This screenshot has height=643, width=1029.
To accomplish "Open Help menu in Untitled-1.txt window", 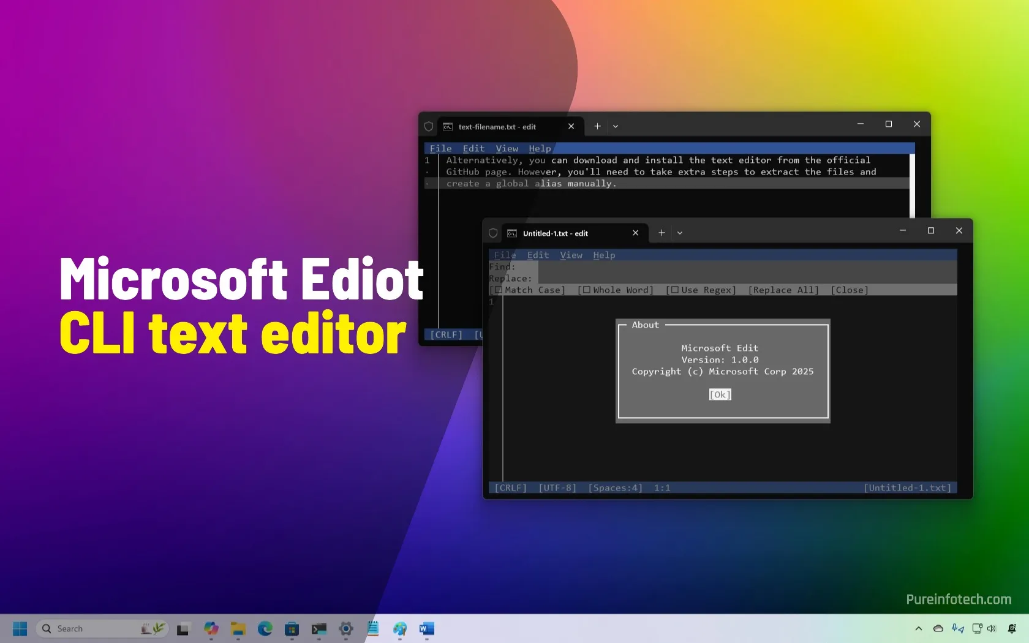I will point(604,255).
